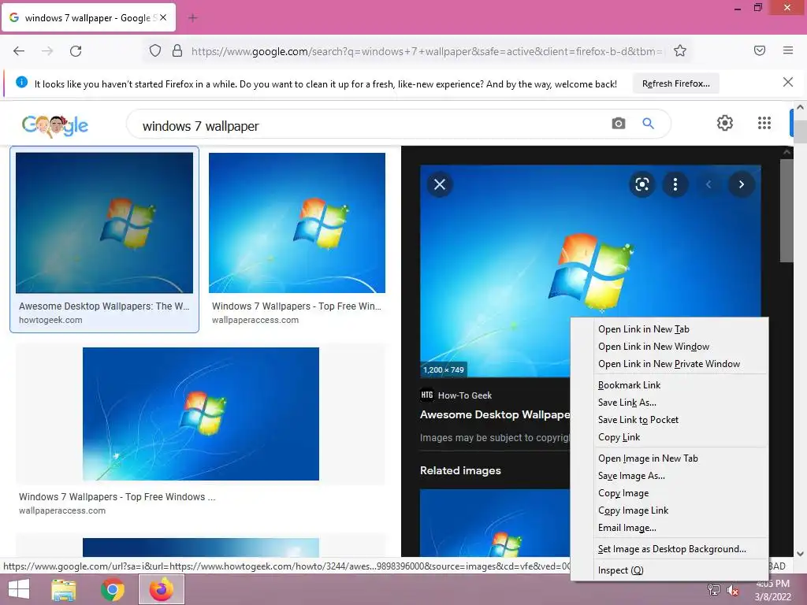Select Save Image As option
This screenshot has height=605, width=807.
point(631,476)
